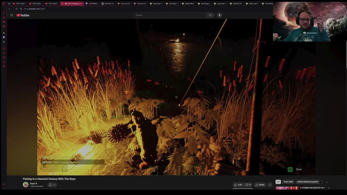Go to YouTube home via logo
Image resolution: width=347 pixels, height=195 pixels.
point(23,15)
